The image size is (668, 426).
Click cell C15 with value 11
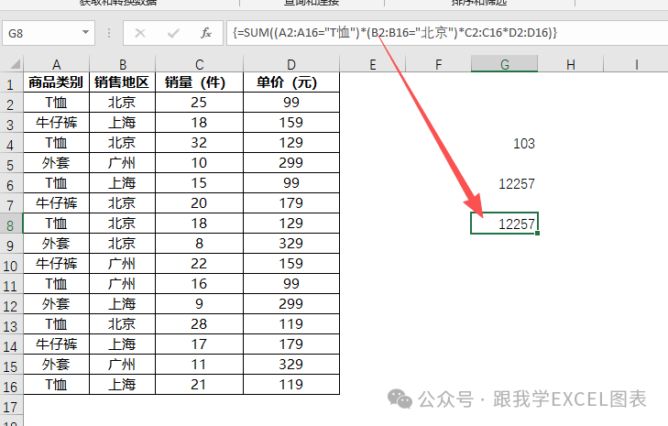click(200, 365)
